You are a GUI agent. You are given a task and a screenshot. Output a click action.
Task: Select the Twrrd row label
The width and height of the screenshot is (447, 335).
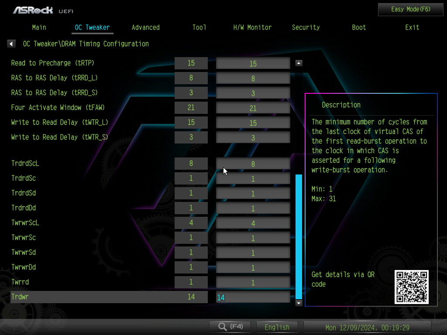[x=20, y=282]
